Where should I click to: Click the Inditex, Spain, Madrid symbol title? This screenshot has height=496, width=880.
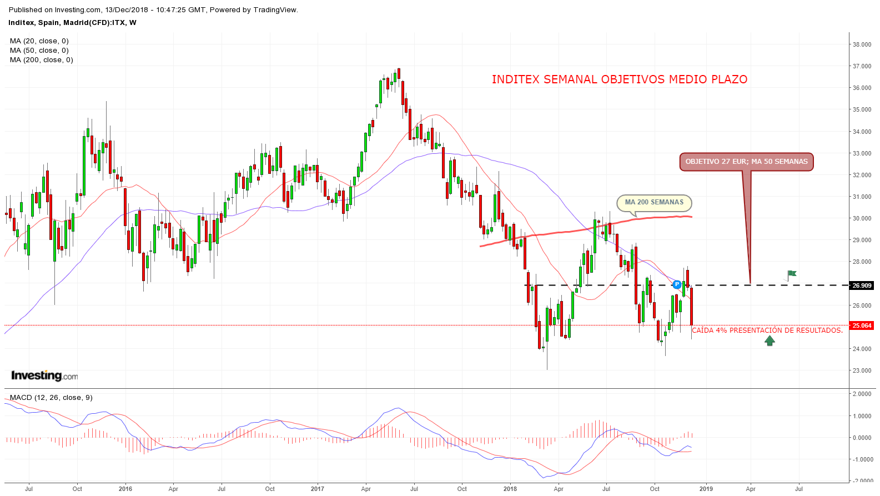[x=72, y=23]
